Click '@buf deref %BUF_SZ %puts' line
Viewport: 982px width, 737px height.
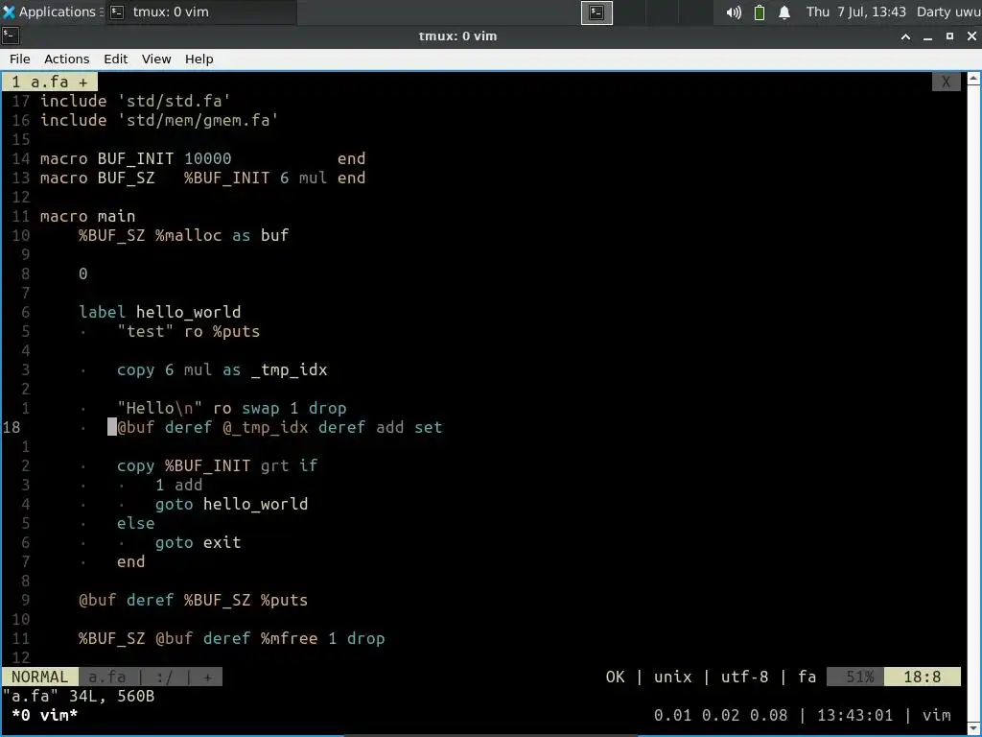click(x=193, y=601)
